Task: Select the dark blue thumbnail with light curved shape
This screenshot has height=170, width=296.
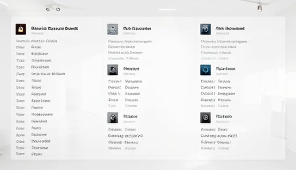Action: tap(205, 29)
